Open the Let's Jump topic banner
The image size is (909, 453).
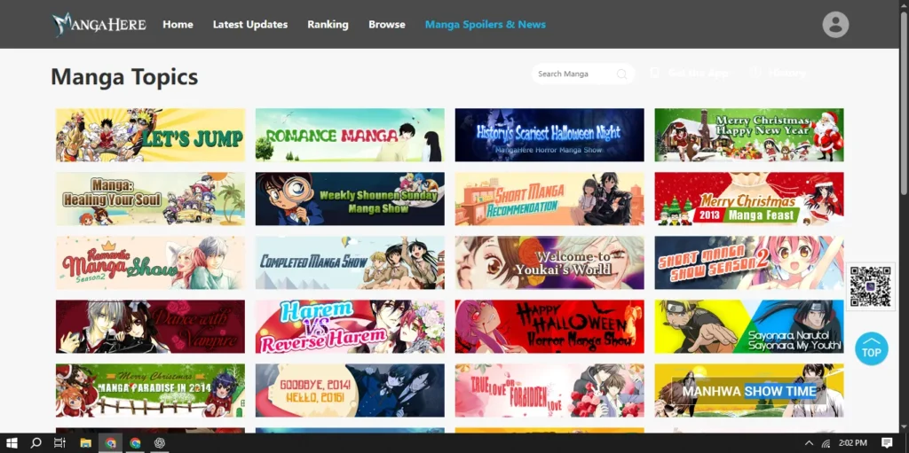coord(150,135)
